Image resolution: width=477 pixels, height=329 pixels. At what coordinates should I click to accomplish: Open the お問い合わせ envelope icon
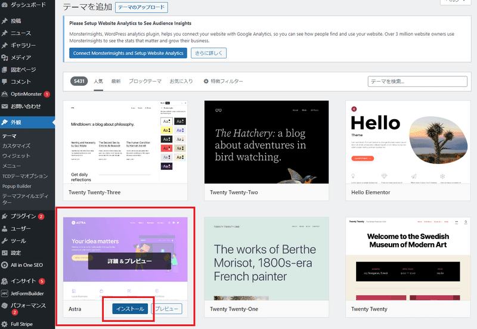(x=4, y=106)
